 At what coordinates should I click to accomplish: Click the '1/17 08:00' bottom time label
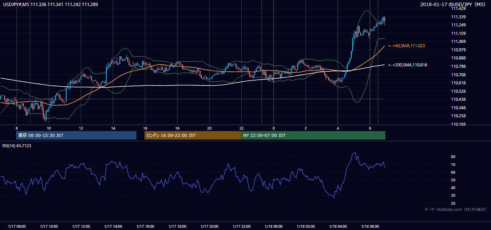pos(17,226)
